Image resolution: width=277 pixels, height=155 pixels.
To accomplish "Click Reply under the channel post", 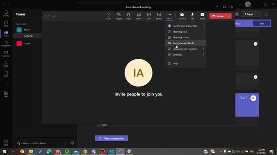I will [x=102, y=125].
